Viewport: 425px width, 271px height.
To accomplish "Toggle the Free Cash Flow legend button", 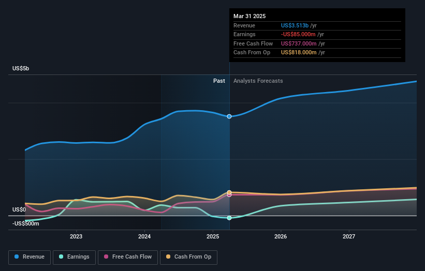I will [128, 257].
